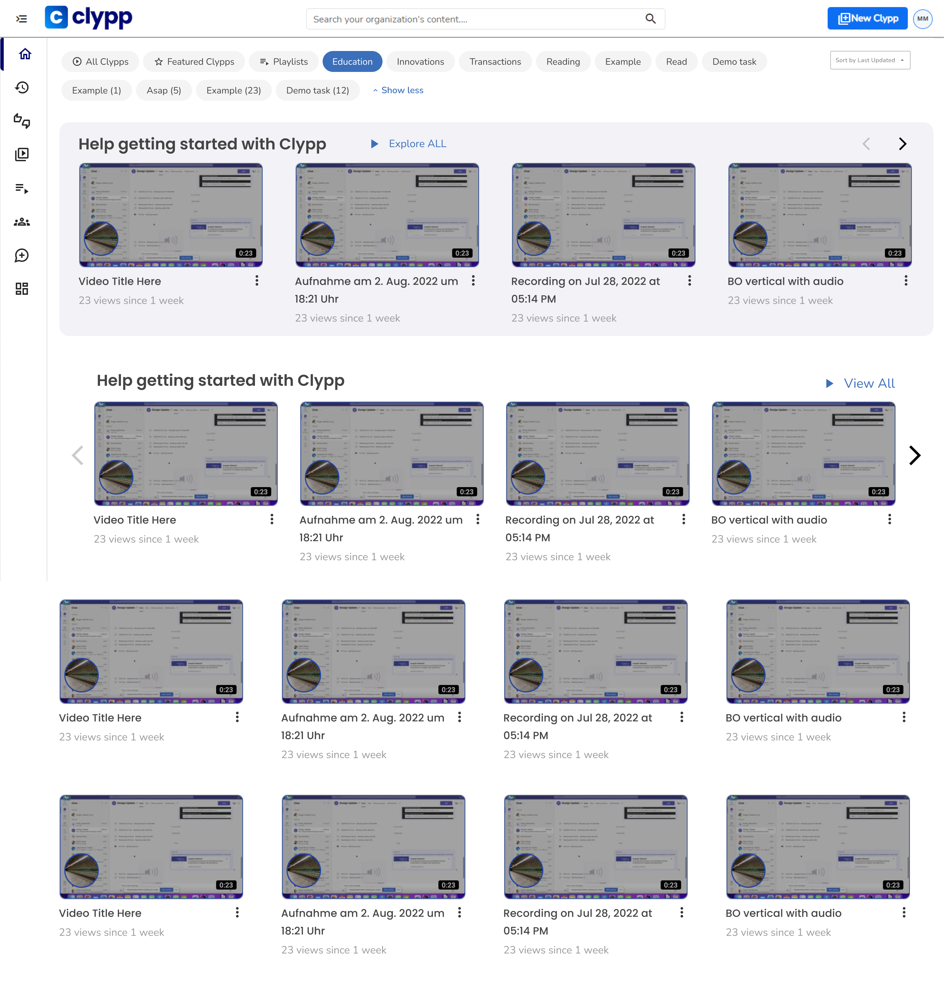Image resolution: width=944 pixels, height=986 pixels.
Task: Toggle the Asap (5) tag filter
Action: (163, 91)
